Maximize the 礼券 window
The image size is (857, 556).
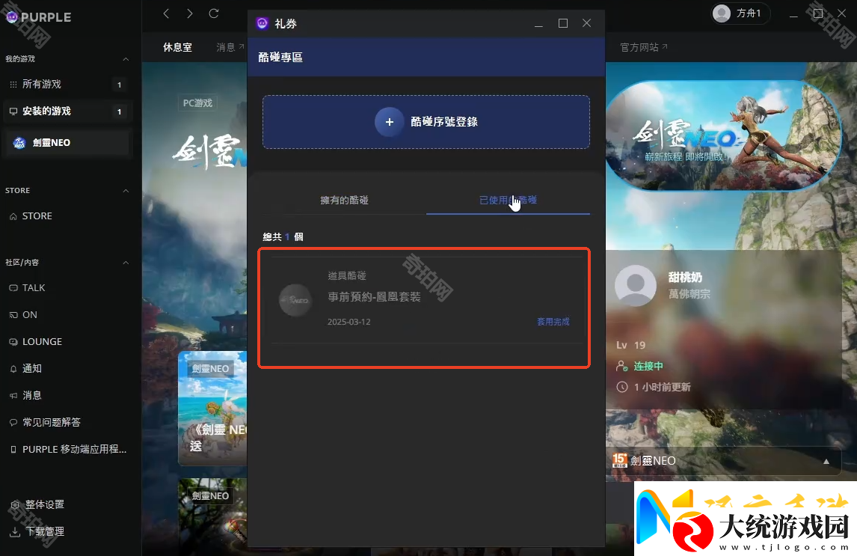click(x=562, y=23)
